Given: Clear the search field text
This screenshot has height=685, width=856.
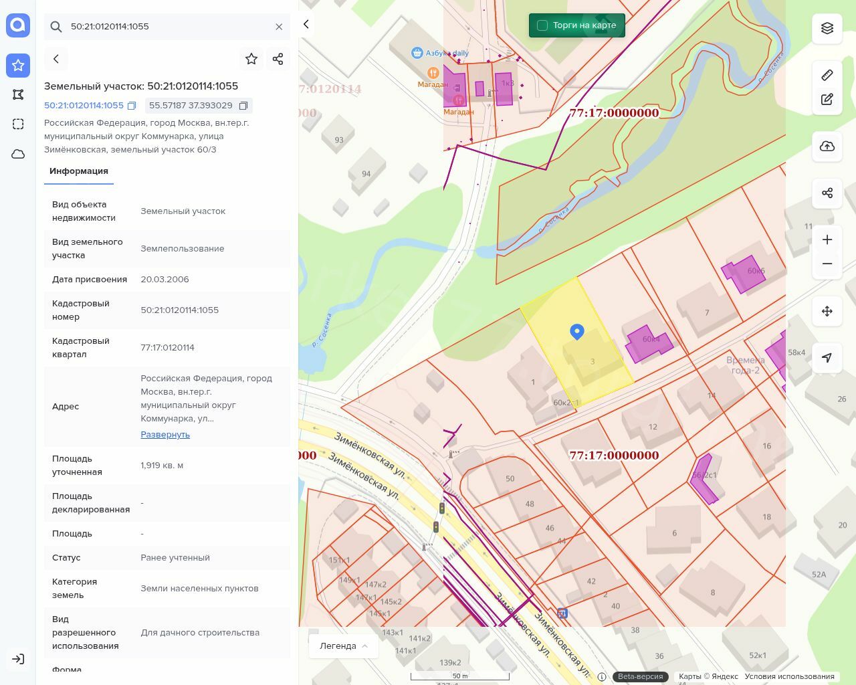Looking at the screenshot, I should pos(279,27).
